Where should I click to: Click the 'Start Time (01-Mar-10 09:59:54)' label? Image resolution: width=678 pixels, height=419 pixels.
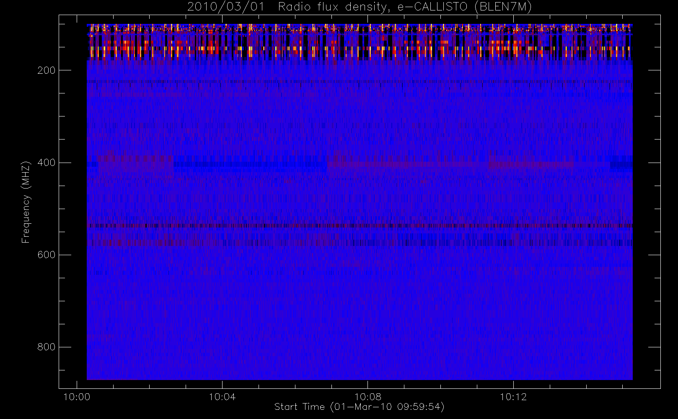pyautogui.click(x=359, y=407)
